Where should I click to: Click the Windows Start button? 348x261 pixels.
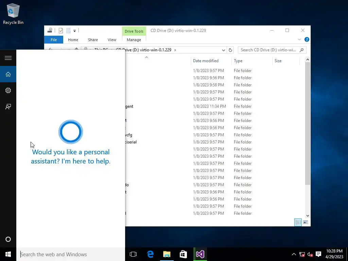8,254
